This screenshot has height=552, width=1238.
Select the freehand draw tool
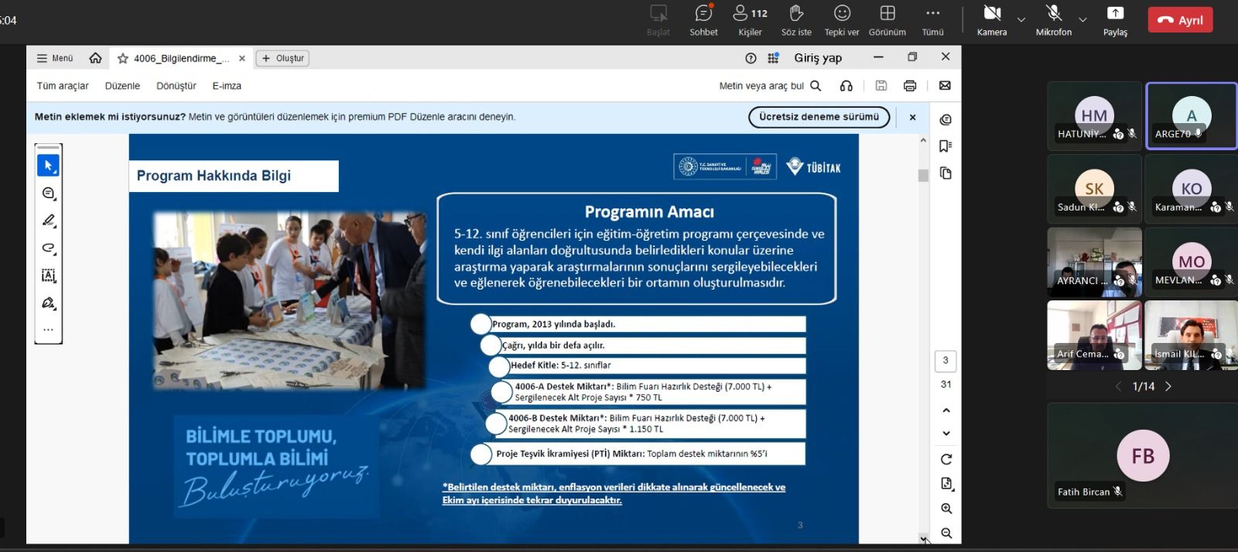click(48, 249)
